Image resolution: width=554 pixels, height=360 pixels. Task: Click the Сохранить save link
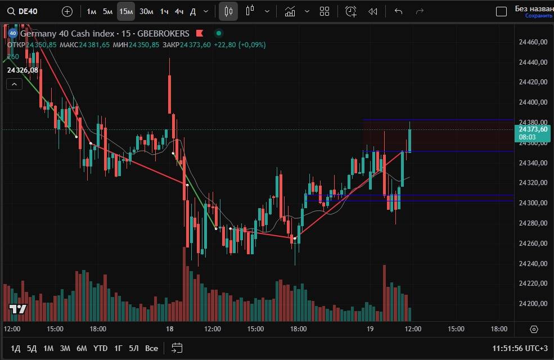pos(538,16)
